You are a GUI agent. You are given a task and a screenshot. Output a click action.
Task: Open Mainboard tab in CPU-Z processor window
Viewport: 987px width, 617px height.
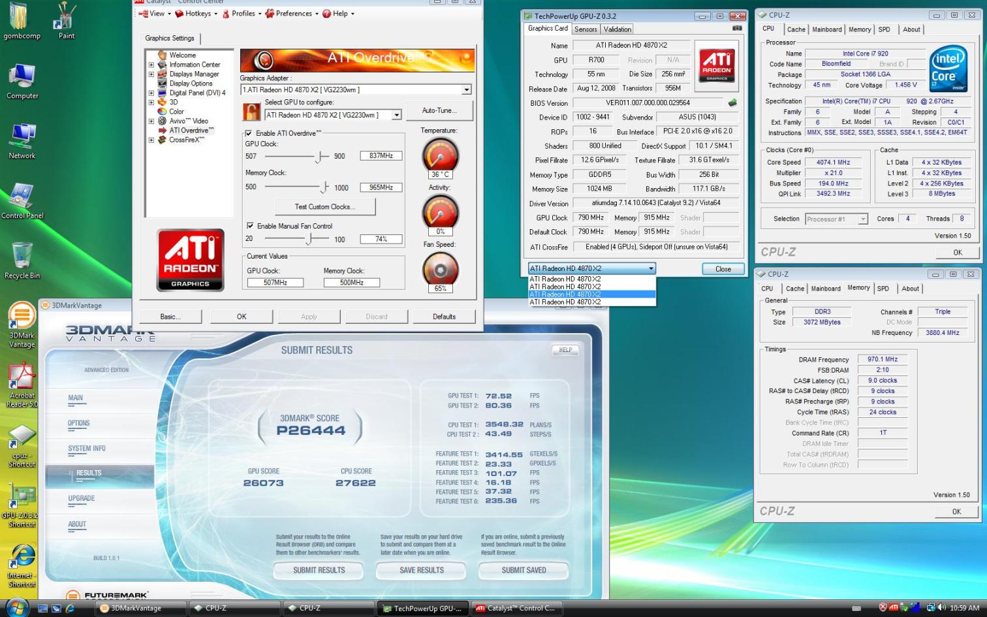tap(827, 29)
